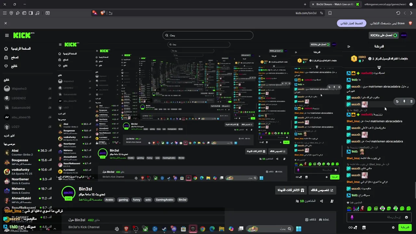416x234 pixels.
Task: Collapse the chat panel with its header icon
Action: [x=349, y=46]
